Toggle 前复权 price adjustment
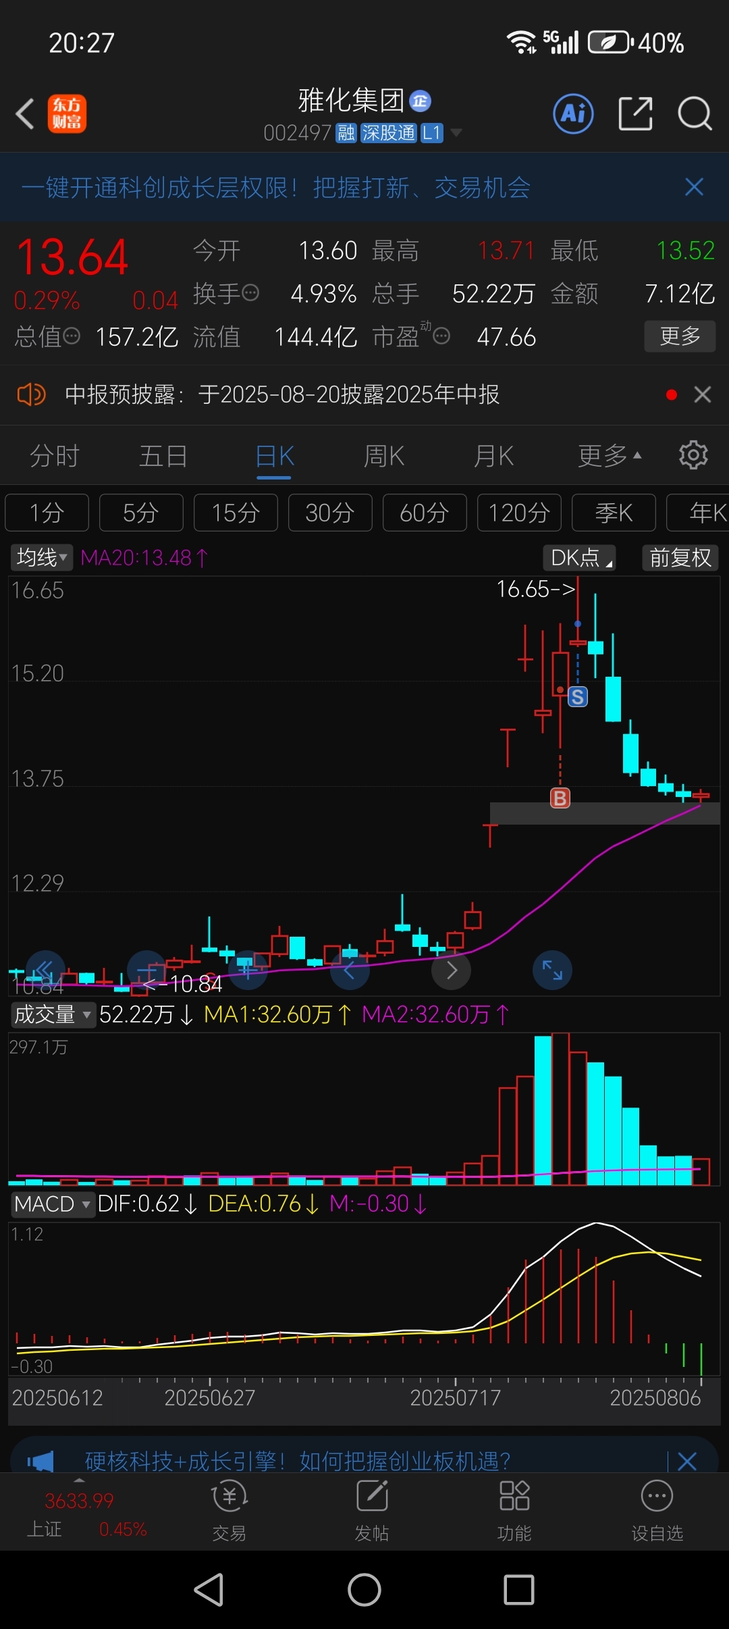729x1629 pixels. 680,557
